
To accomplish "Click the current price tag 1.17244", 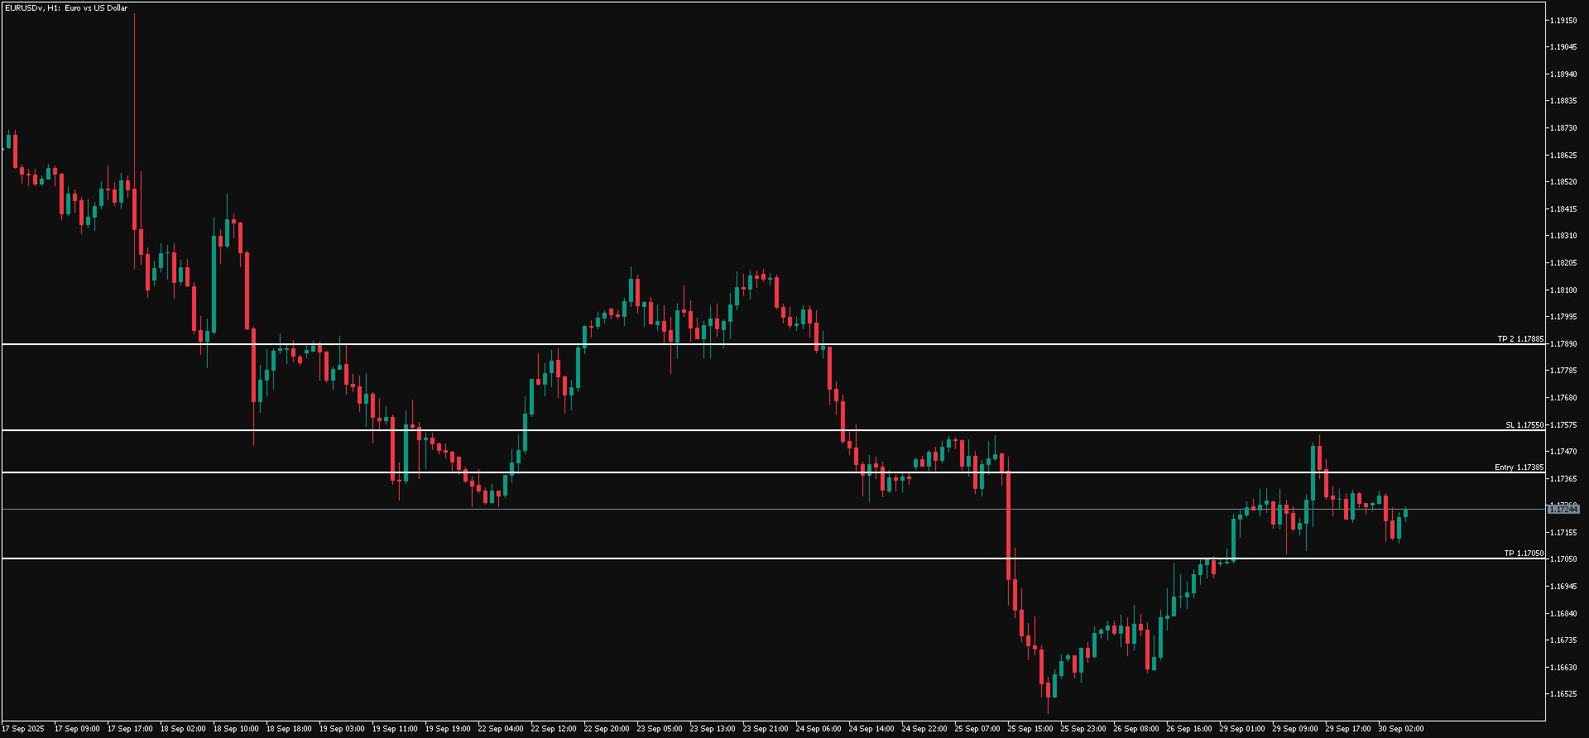I will click(x=1563, y=510).
